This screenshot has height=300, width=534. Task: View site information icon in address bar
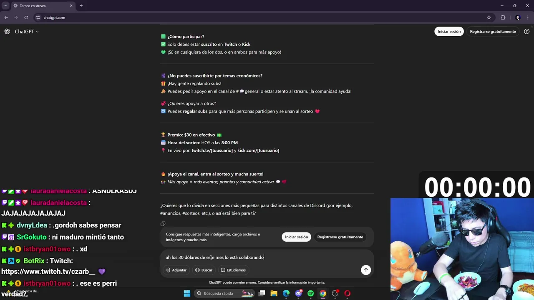(x=38, y=17)
